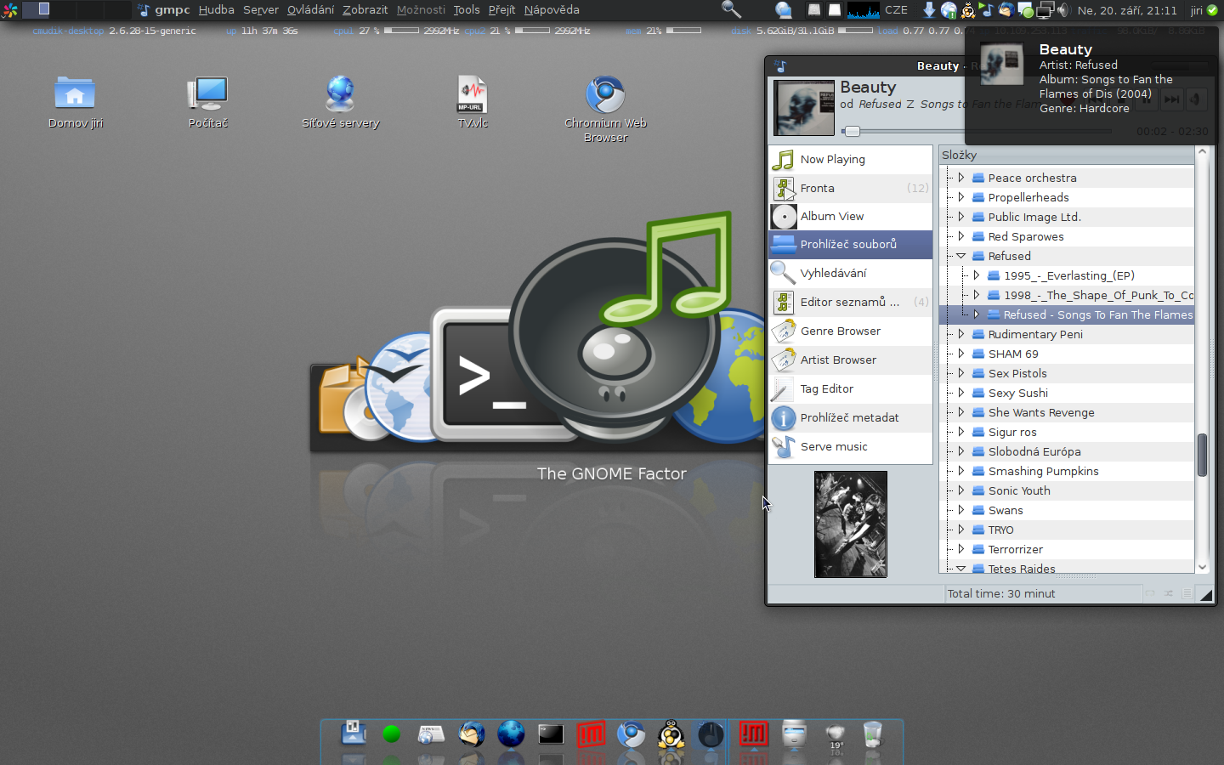Screen dimensions: 1224x765
Task: Open Prohlížeč metadat in sidebar
Action: click(x=850, y=417)
